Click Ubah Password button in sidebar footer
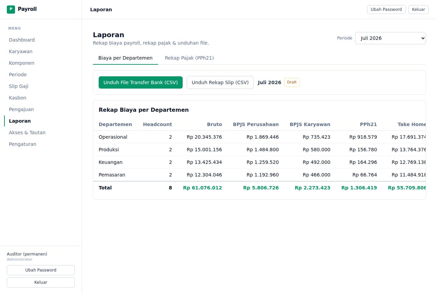This screenshot has height=293, width=437. pyautogui.click(x=41, y=270)
